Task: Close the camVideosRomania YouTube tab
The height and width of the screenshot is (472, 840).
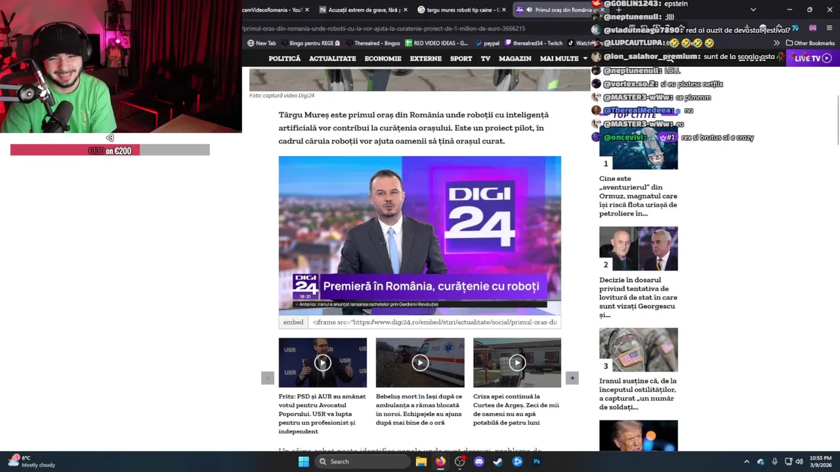Action: [x=308, y=10]
